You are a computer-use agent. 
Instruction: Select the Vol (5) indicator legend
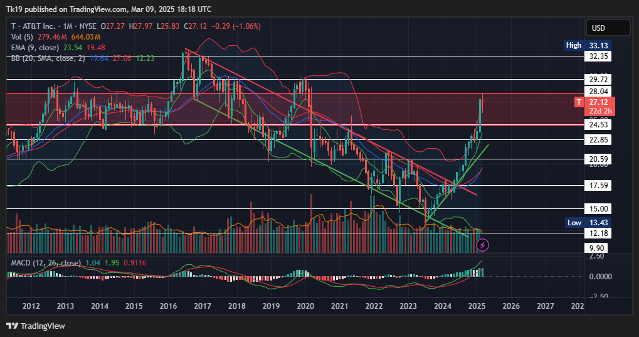pyautogui.click(x=22, y=37)
